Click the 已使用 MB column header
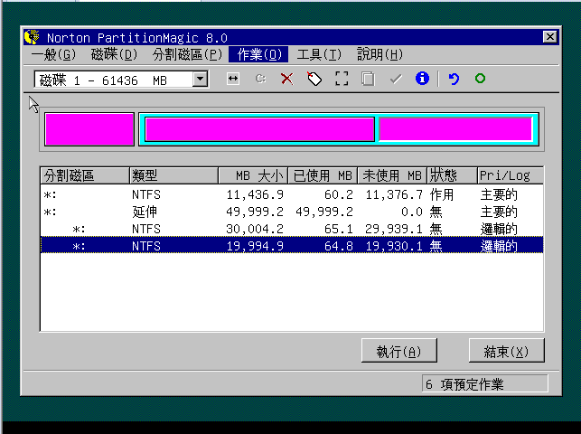The image size is (581, 434). pos(323,175)
